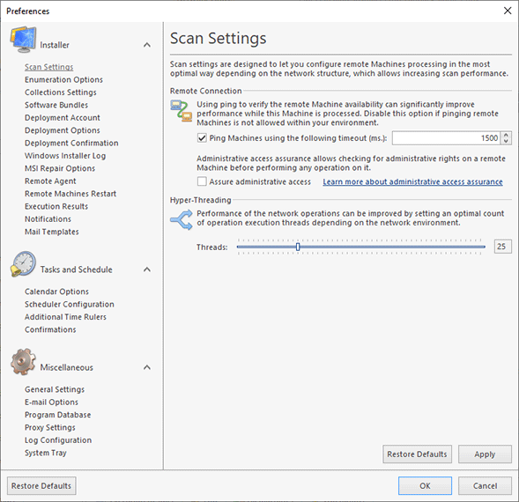Click the Threads slider handle
This screenshot has width=519, height=502.
[298, 247]
